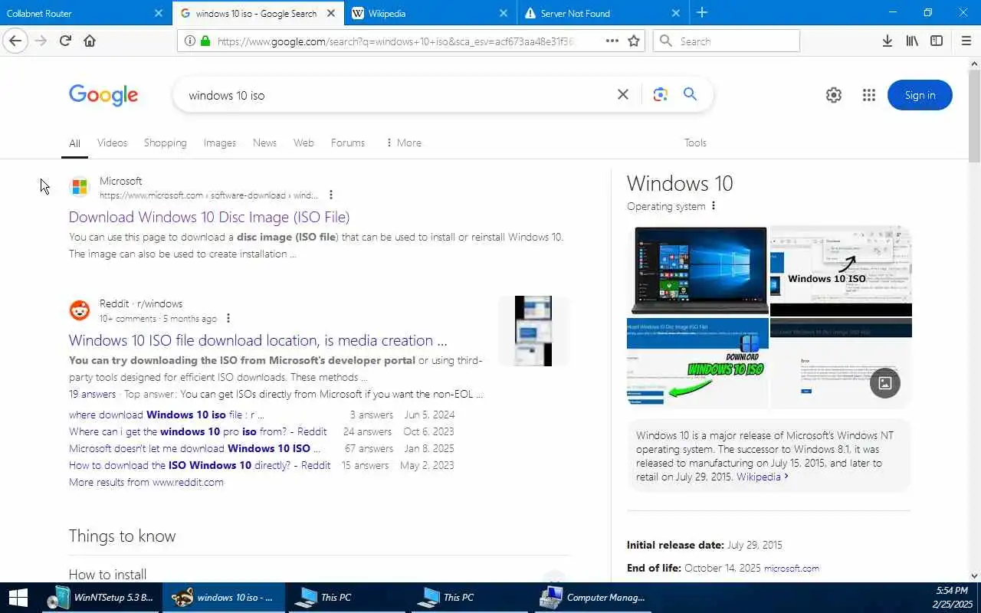Reload the current page
Image resolution: width=981 pixels, height=613 pixels.
click(x=65, y=41)
